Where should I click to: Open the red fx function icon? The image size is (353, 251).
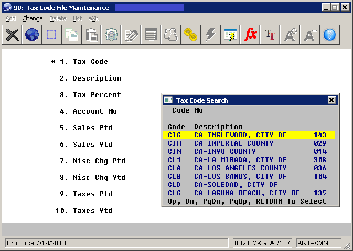click(x=250, y=35)
